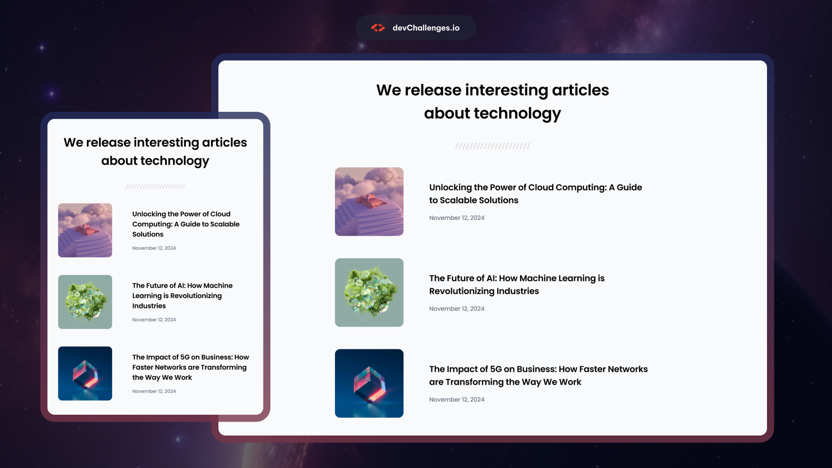The width and height of the screenshot is (832, 468).
Task: Click the date under mobile Cloud Computing article
Action: pyautogui.click(x=154, y=248)
